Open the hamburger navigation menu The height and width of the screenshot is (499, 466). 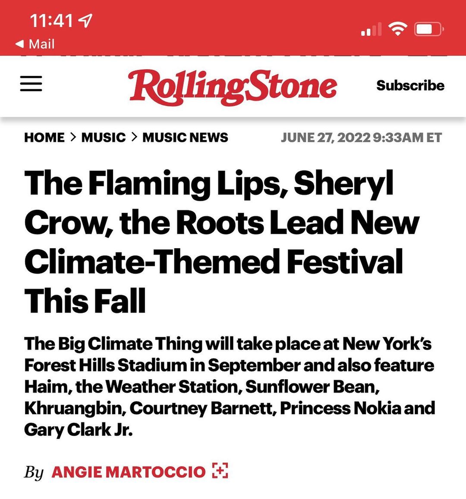(x=31, y=84)
